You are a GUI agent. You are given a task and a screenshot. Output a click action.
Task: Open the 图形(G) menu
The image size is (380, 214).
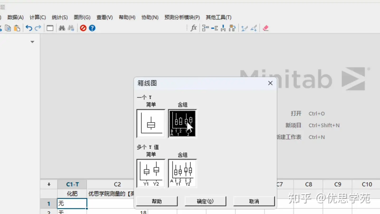pyautogui.click(x=82, y=17)
